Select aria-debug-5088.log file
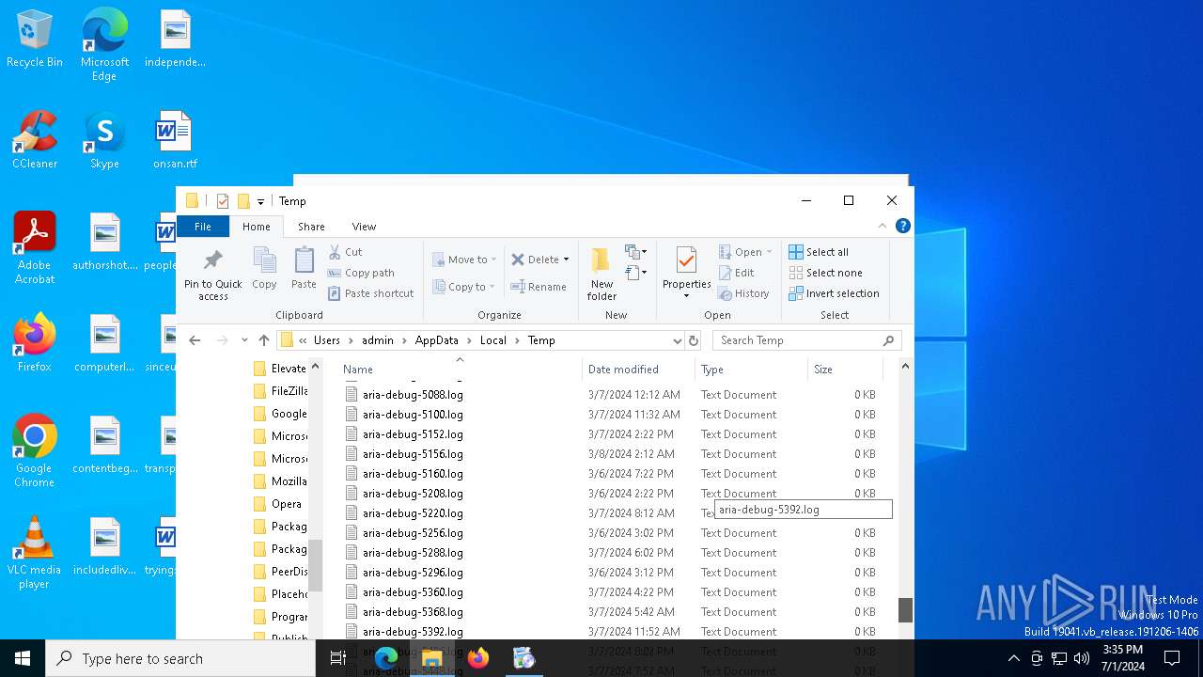Screen dimensions: 1203x677 click(x=413, y=395)
